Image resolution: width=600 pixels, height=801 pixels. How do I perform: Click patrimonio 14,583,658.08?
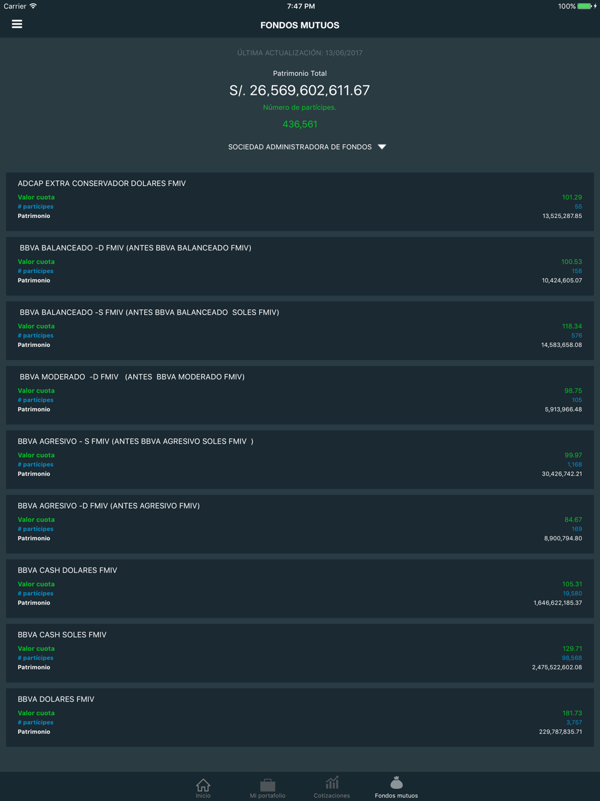tap(562, 345)
